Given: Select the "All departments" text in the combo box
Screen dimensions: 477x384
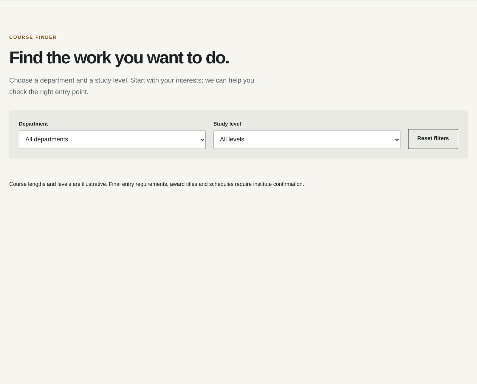Looking at the screenshot, I should (x=47, y=139).
